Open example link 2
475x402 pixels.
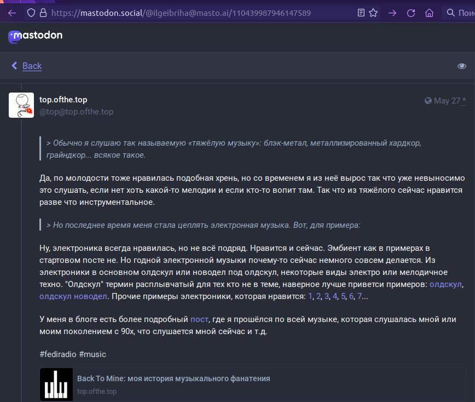(x=318, y=296)
